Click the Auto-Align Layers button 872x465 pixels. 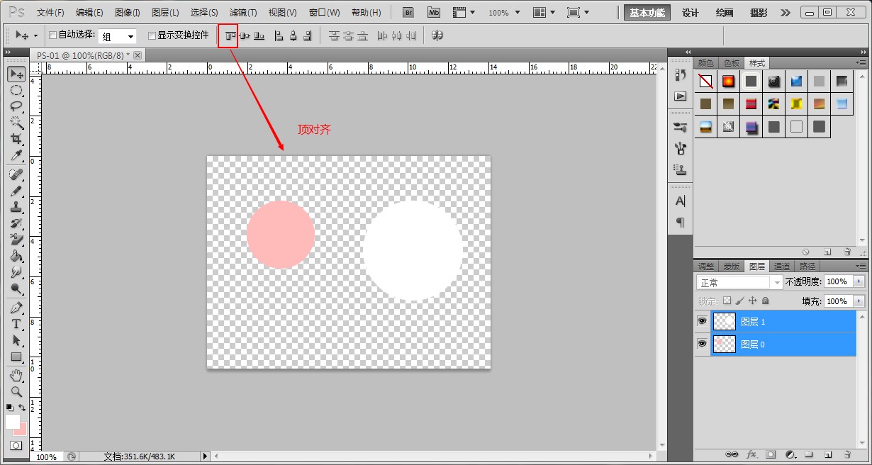point(437,35)
